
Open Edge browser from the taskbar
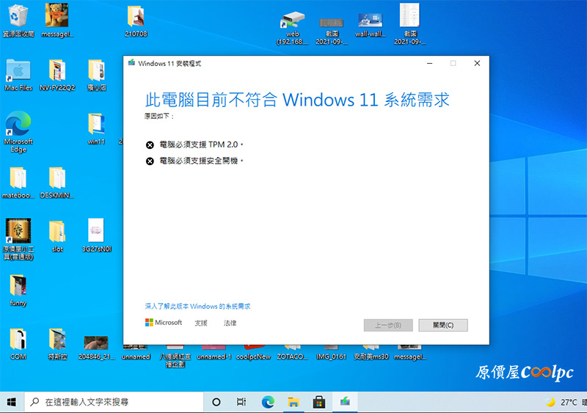tap(268, 402)
